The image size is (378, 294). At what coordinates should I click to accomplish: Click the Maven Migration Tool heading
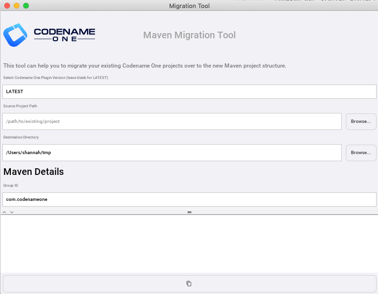tap(189, 35)
